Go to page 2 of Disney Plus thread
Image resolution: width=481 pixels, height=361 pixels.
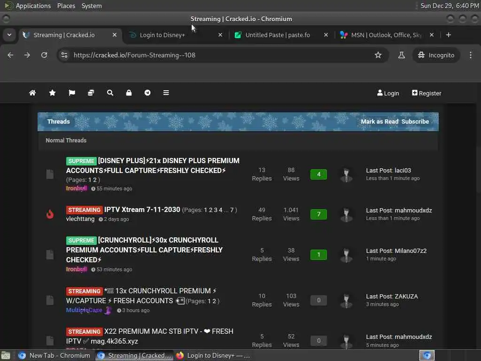click(95, 180)
